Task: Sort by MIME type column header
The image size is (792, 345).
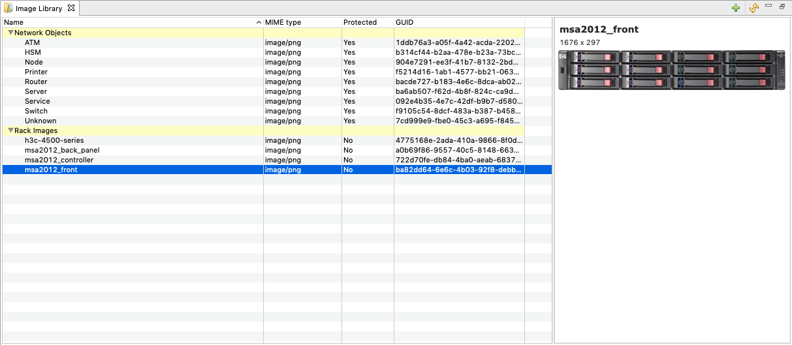Action: click(300, 22)
